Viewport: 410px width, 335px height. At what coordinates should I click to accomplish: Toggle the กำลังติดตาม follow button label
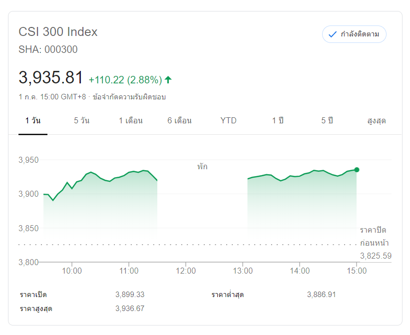[x=360, y=34]
